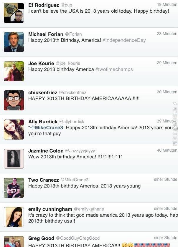Click the Michael Forian display name
Viewport: 178px width, 247px height.
(x=46, y=34)
